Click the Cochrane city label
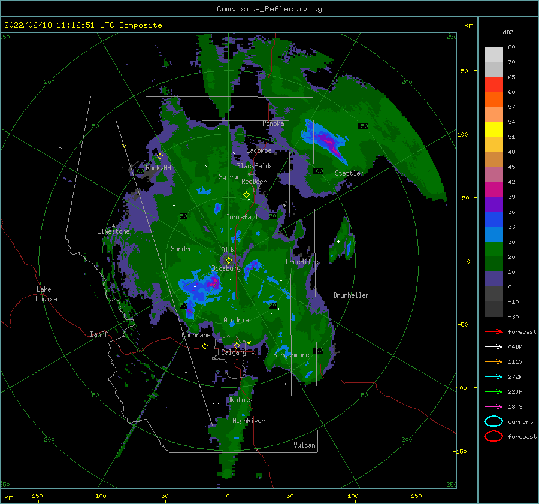Screen dimensions: 539x504 196,335
